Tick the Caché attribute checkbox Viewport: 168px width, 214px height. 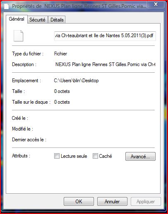[x=95, y=156]
